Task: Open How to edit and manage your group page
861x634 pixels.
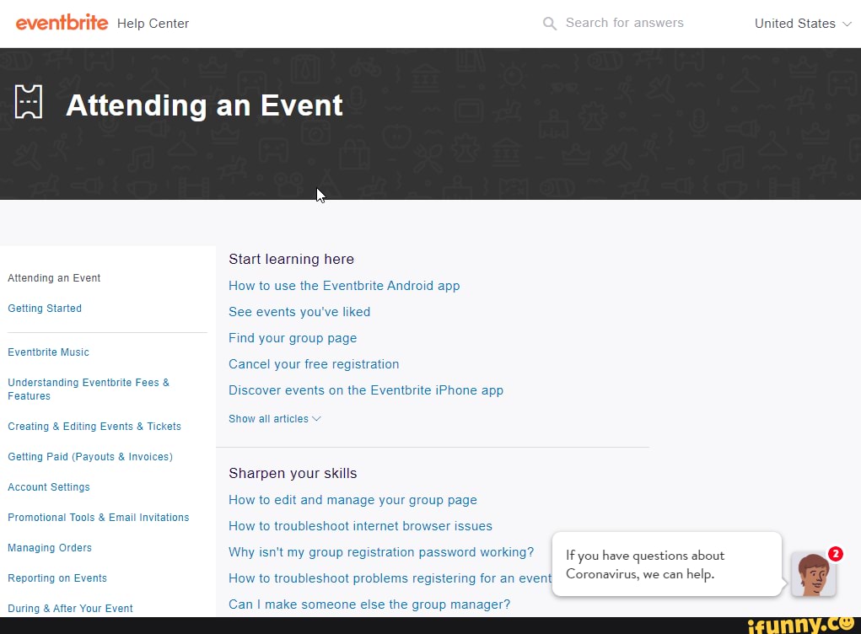Action: point(352,500)
